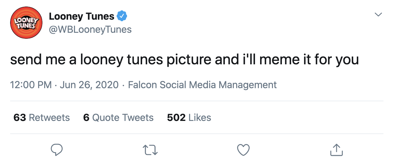This screenshot has height=165, width=393.
Task: Click the bold number 502 like count
Action: point(176,118)
